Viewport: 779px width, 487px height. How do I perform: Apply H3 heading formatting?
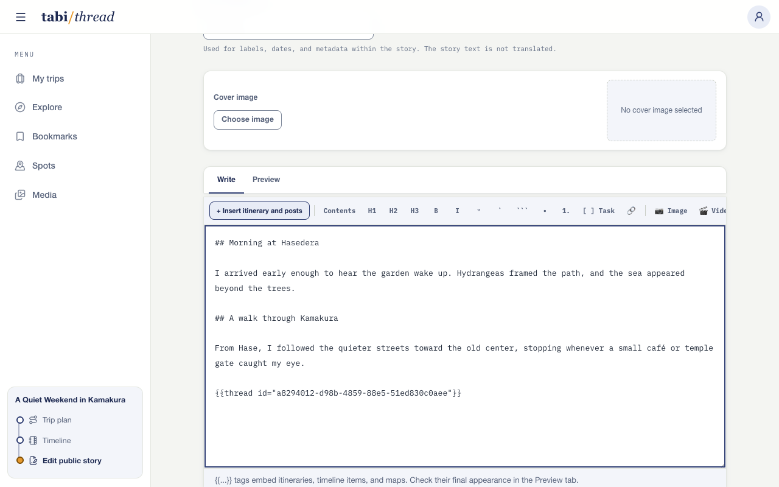pyautogui.click(x=414, y=211)
